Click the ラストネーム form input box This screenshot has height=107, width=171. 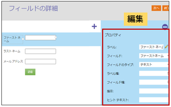(40, 51)
